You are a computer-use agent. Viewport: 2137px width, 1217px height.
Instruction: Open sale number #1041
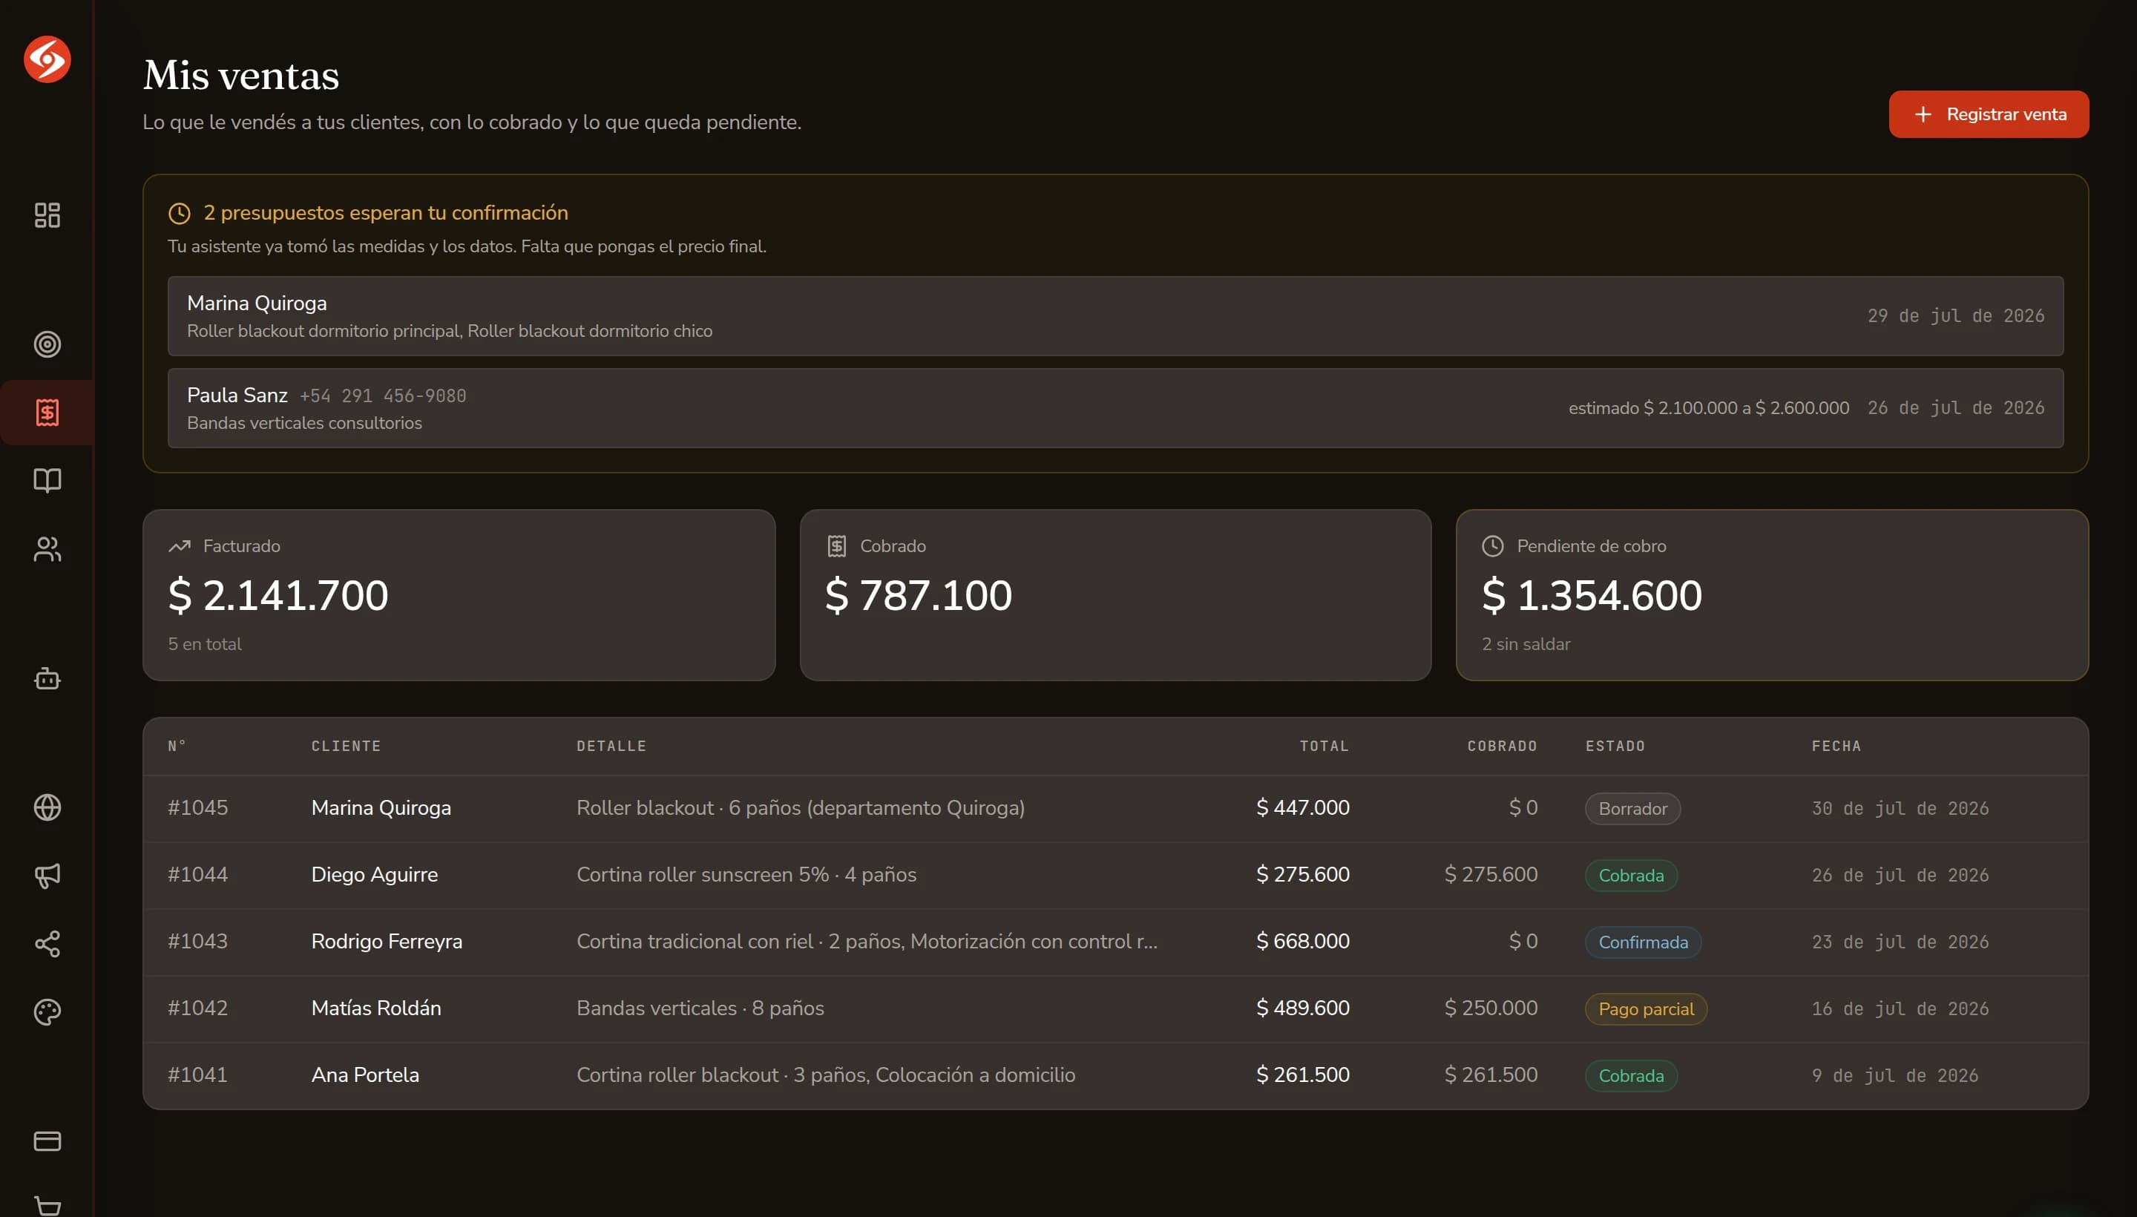click(x=198, y=1075)
